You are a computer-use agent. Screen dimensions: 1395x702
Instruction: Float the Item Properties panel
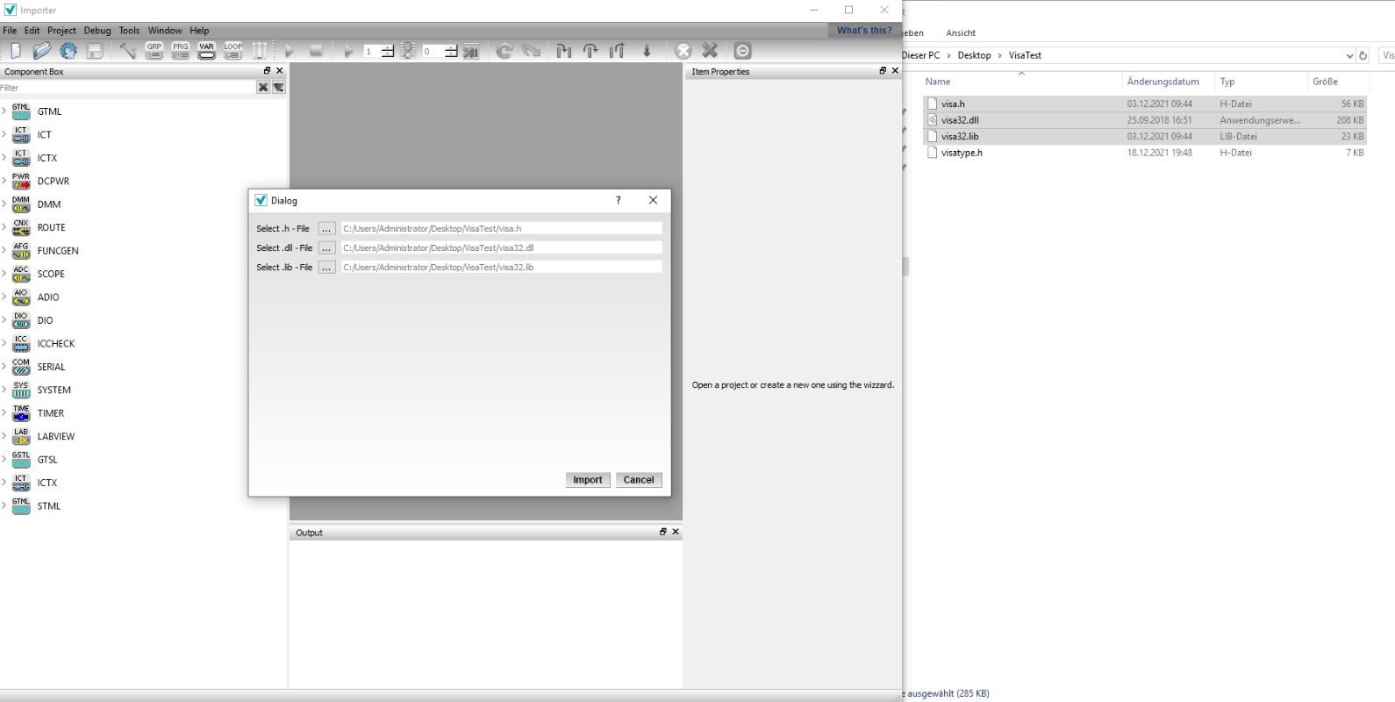coord(883,71)
